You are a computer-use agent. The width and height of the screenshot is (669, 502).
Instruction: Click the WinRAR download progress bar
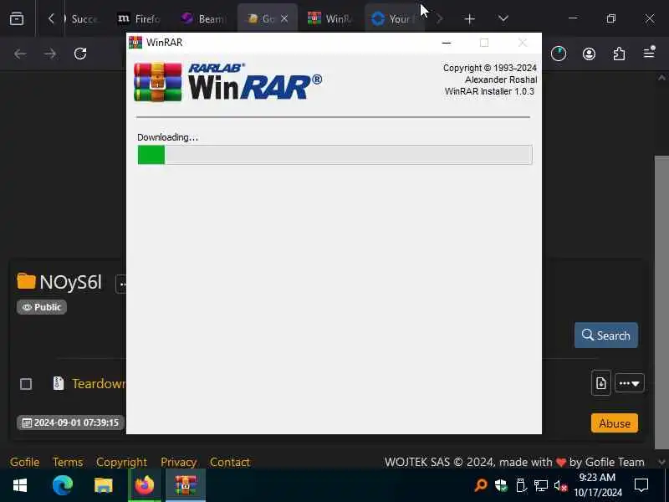click(335, 155)
